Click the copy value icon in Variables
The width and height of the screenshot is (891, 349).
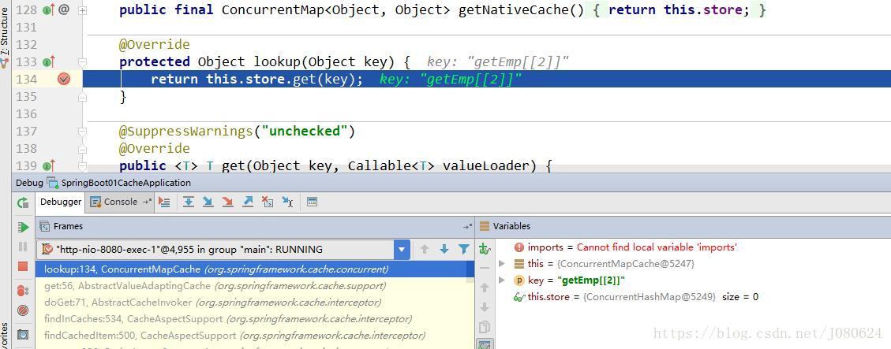pyautogui.click(x=485, y=327)
